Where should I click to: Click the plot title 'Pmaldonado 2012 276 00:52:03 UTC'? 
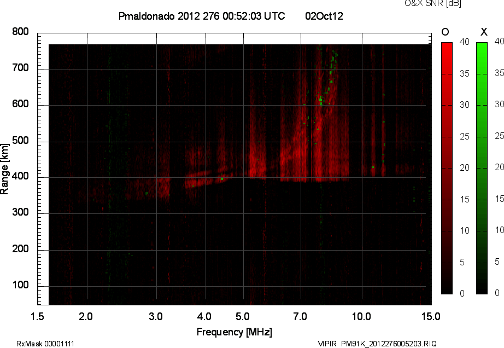point(202,16)
